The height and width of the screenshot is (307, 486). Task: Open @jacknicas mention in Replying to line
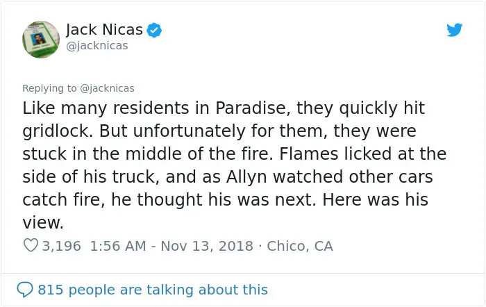107,88
